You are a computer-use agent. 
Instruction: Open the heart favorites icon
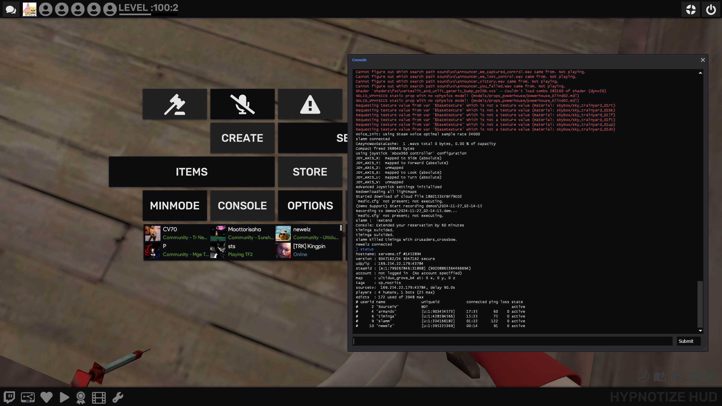tap(46, 397)
